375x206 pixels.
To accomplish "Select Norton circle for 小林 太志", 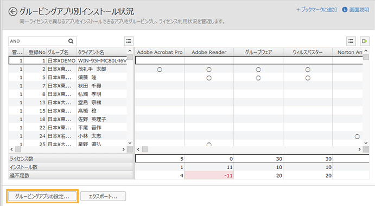I will pos(357,136).
